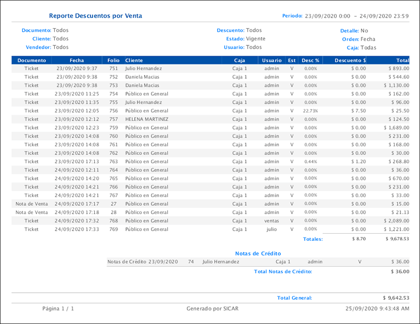The width and height of the screenshot is (420, 324).
Task: Click the 'Vigente' value beside Estado
Action: (255, 39)
